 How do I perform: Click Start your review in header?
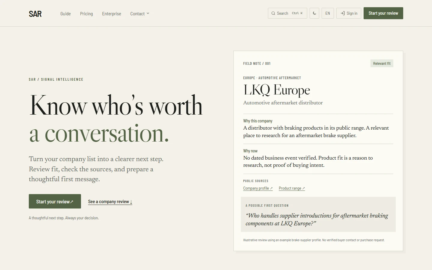point(383,13)
